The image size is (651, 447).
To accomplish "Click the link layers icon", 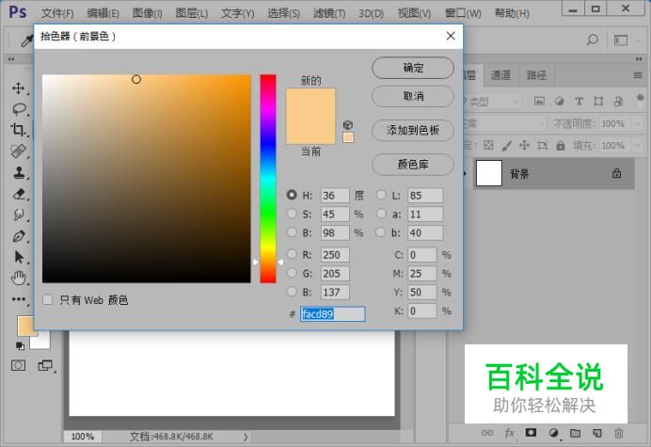I will tap(487, 433).
